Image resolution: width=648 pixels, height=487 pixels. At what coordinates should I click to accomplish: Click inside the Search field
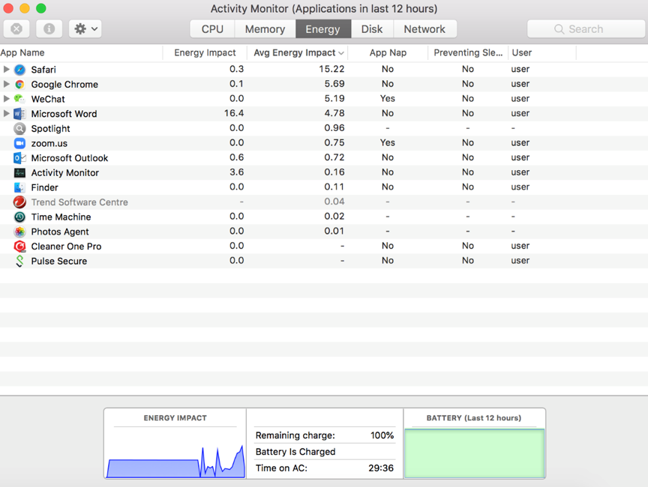coord(585,29)
